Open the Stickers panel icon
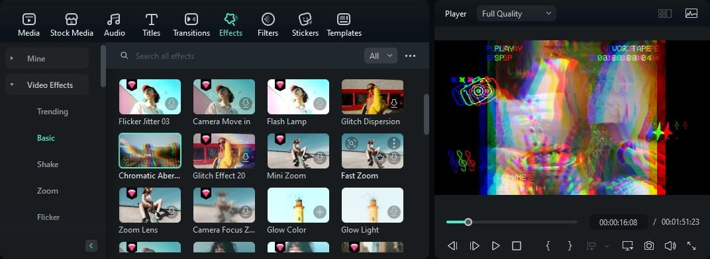The height and width of the screenshot is (259, 710). (x=305, y=19)
